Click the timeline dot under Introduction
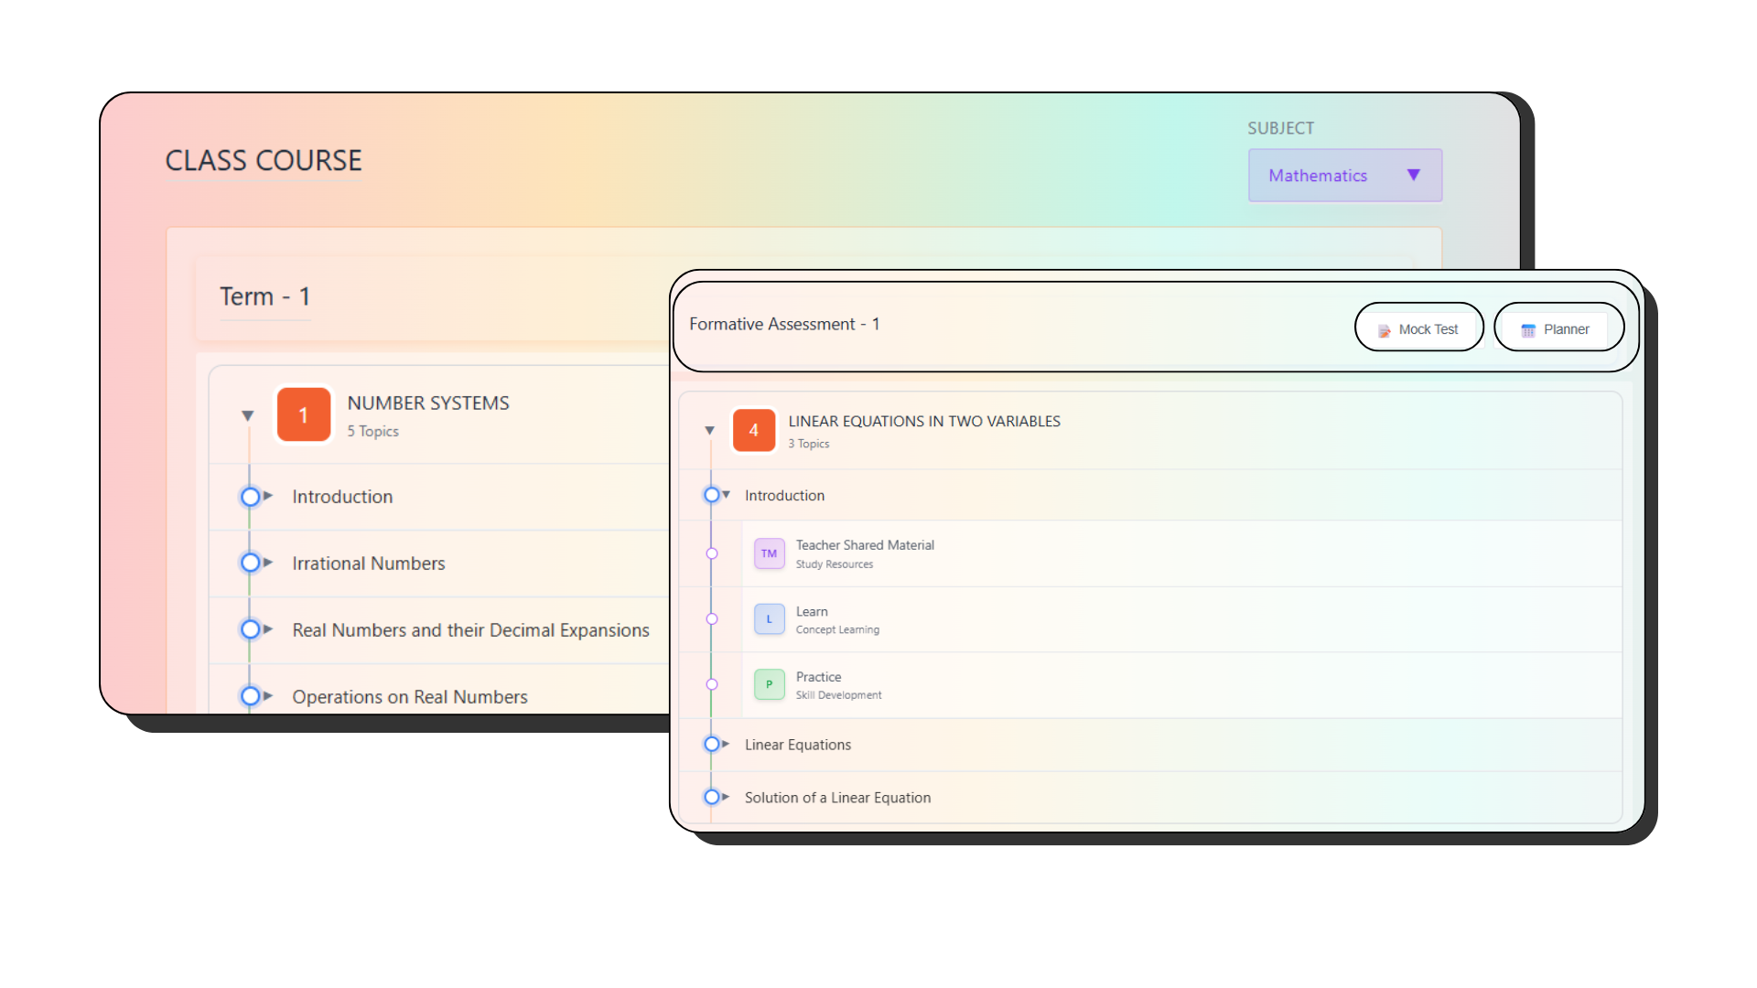 point(713,553)
